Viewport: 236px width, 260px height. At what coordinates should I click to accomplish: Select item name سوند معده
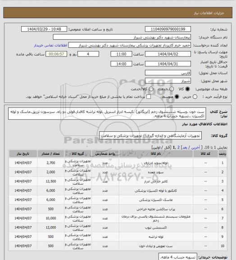[156, 172]
